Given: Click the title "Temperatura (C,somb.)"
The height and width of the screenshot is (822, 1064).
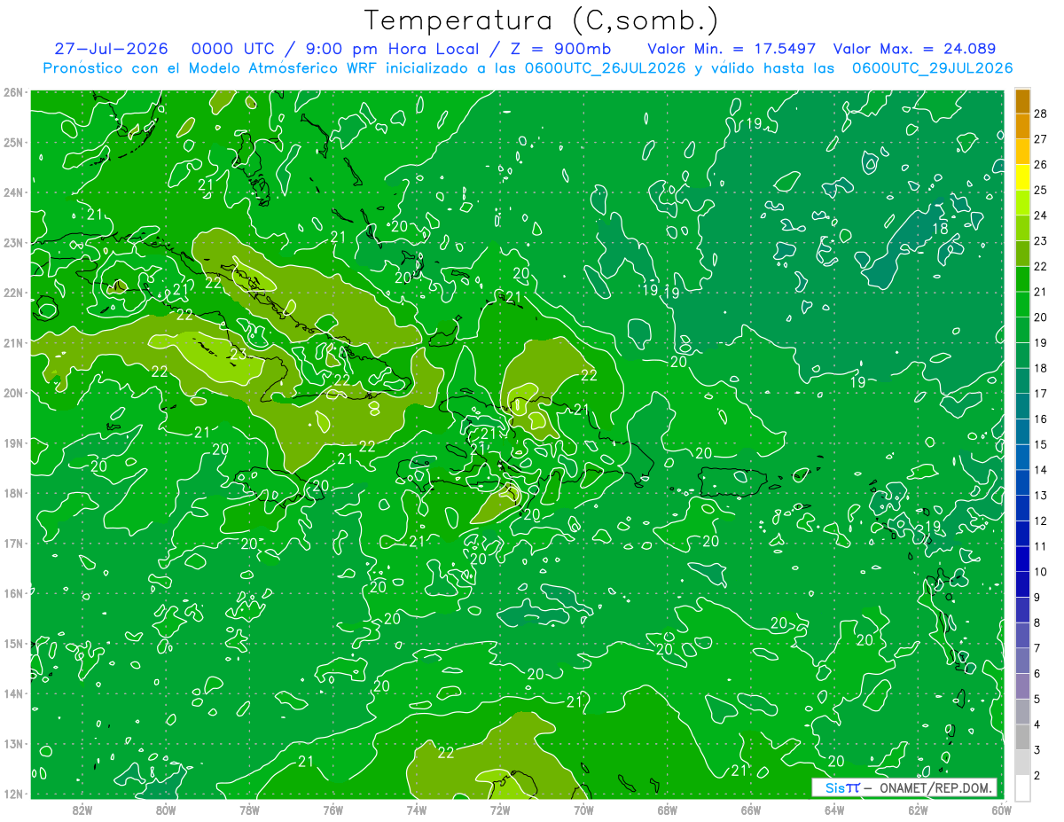Looking at the screenshot, I should (x=542, y=20).
